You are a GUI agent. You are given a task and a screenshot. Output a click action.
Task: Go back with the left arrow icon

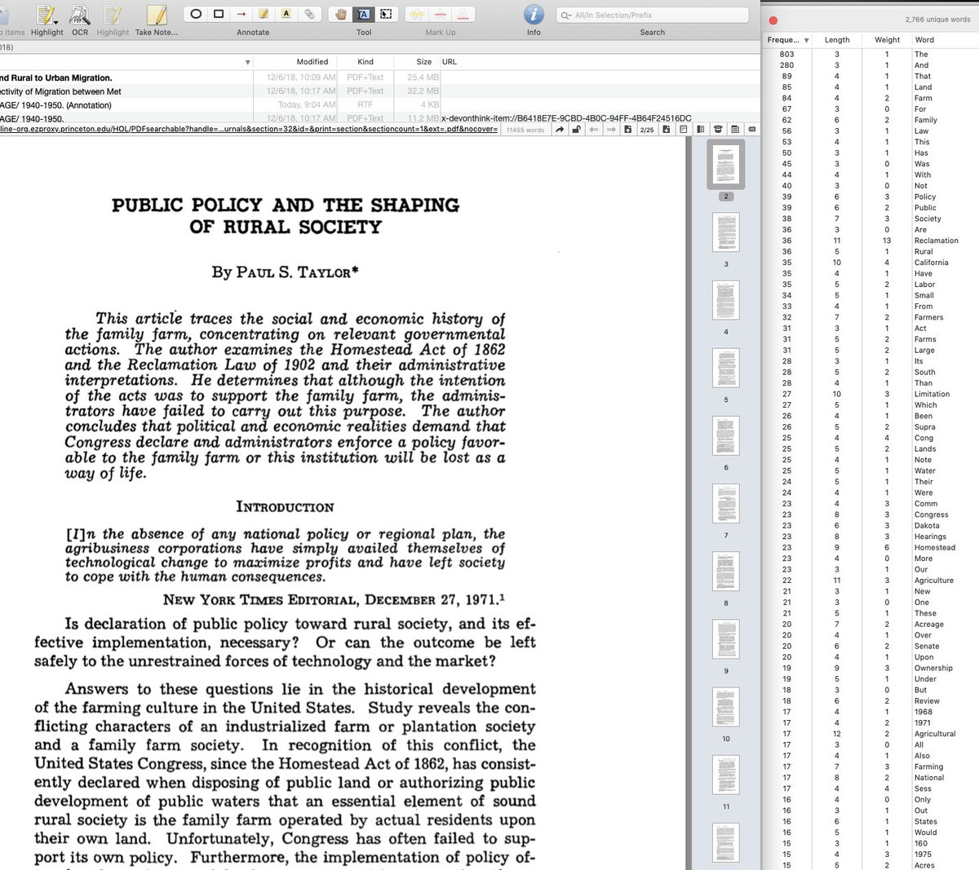[594, 130]
